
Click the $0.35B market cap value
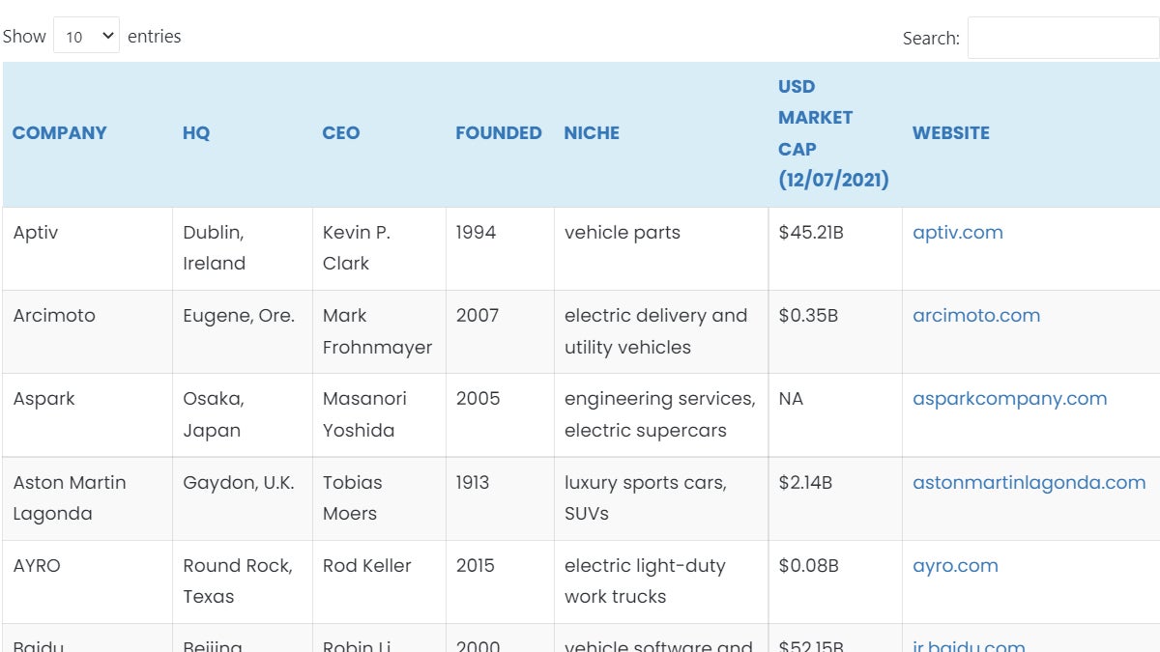808,316
